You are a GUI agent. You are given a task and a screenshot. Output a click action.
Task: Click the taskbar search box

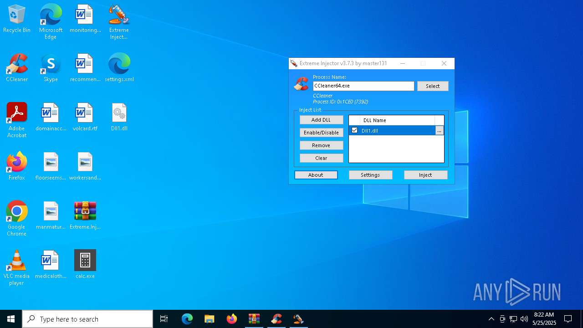pyautogui.click(x=87, y=319)
